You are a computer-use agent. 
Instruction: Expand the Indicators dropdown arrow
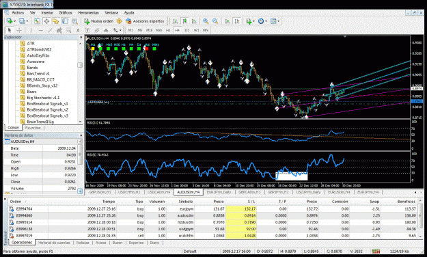[x=253, y=21]
